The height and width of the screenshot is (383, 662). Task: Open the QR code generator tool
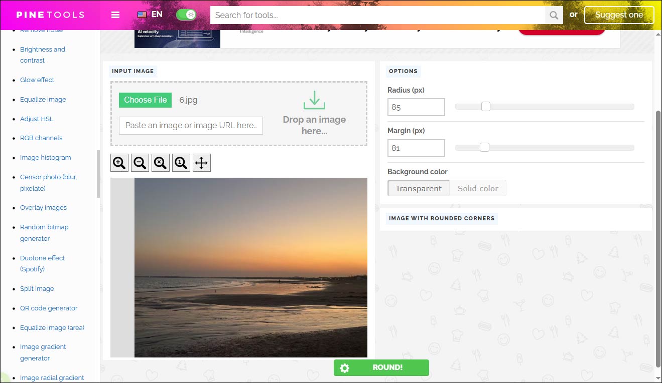pyautogui.click(x=49, y=308)
